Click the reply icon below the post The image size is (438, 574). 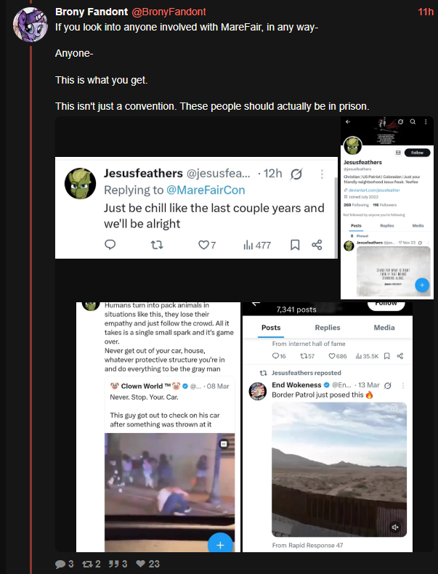point(60,563)
